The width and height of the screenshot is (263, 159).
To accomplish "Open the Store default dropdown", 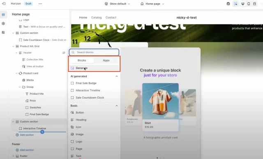I will (118, 4).
